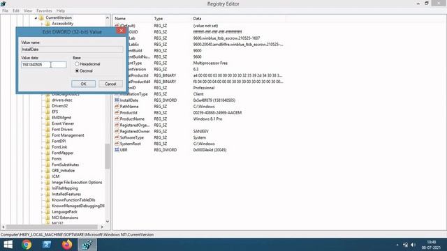
Task: Expand the InstalledFeatures key node
Action: (42, 195)
